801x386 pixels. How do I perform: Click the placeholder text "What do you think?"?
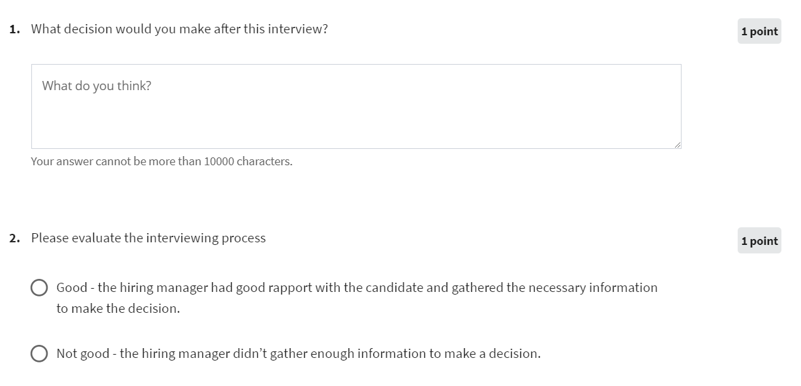click(96, 85)
